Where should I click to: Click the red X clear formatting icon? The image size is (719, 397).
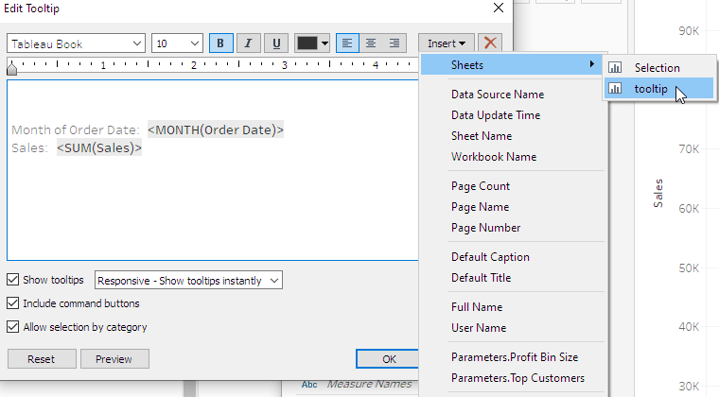[489, 43]
